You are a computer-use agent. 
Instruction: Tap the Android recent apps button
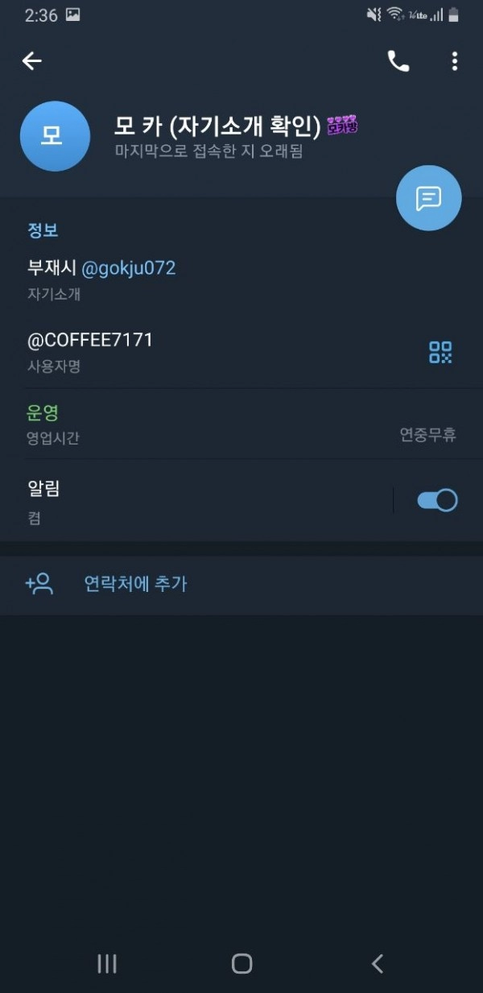[107, 963]
